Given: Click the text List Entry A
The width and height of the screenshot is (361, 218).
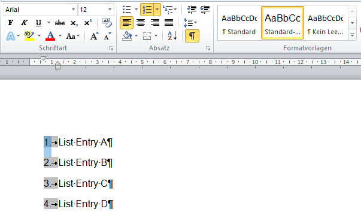Looking at the screenshot, I should click(83, 143).
